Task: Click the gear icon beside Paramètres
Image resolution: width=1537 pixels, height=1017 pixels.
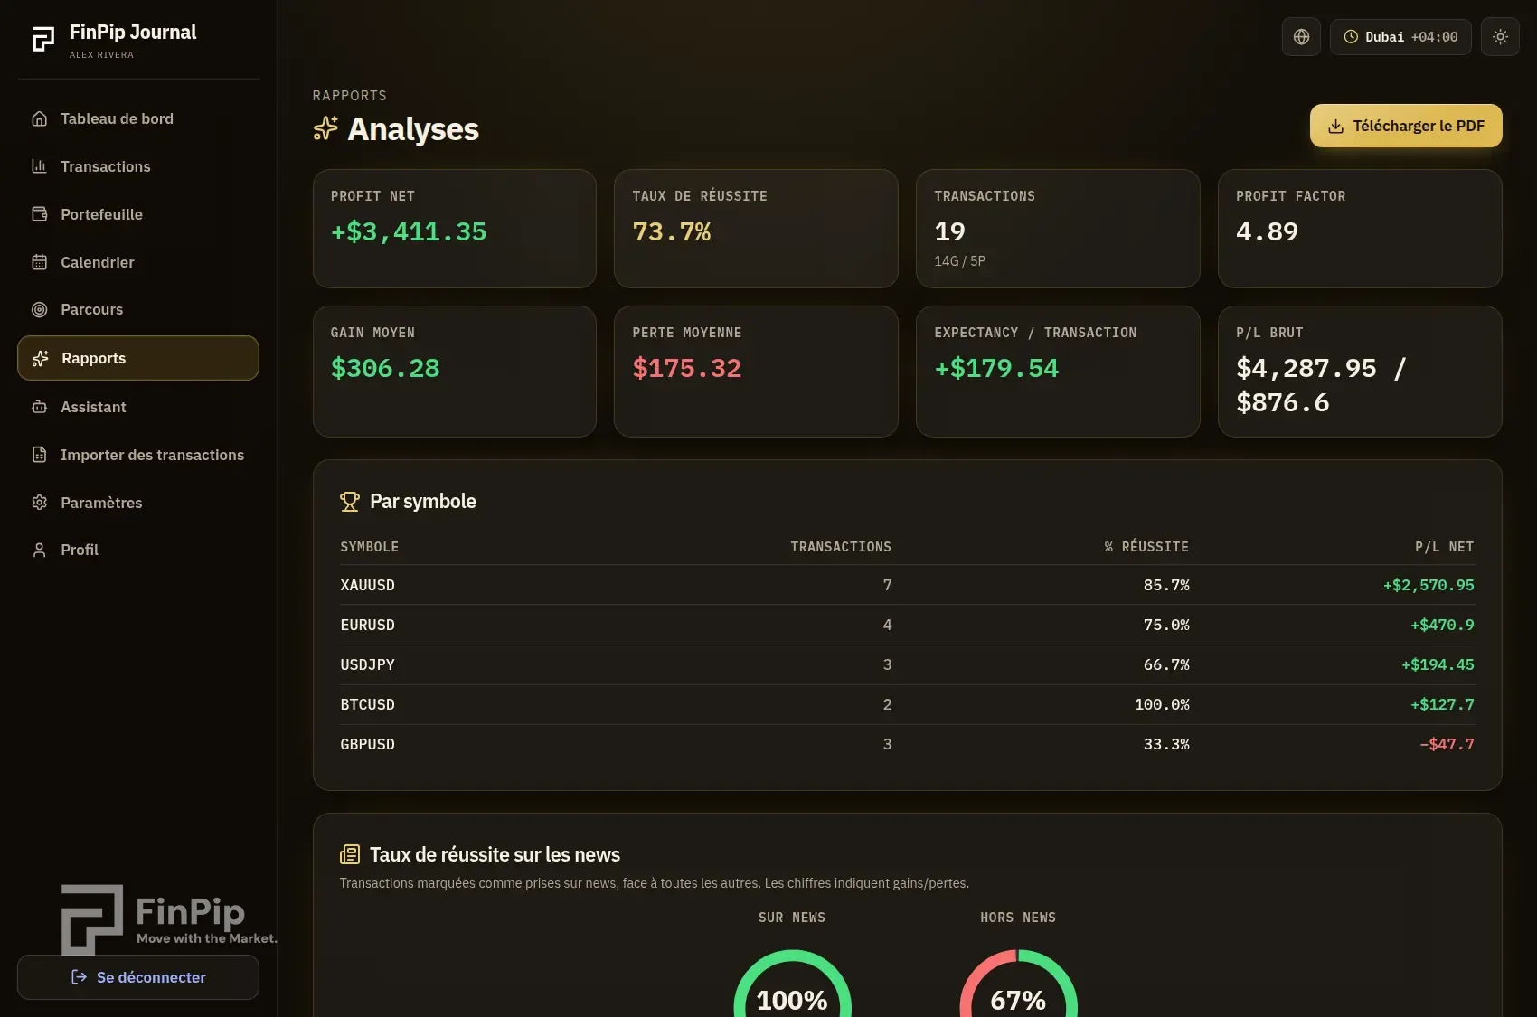Action: [39, 503]
